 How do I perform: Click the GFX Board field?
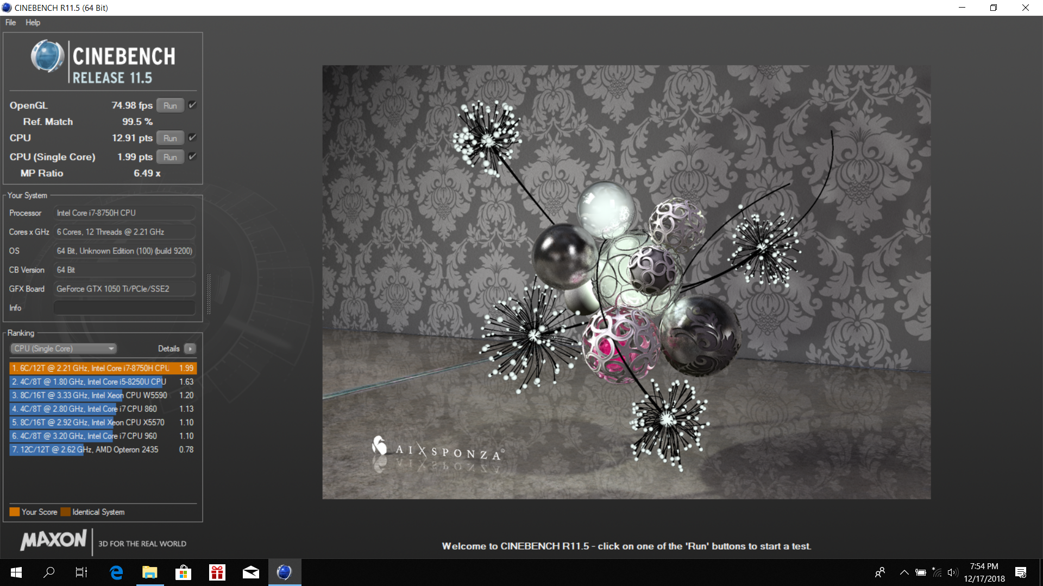124,289
